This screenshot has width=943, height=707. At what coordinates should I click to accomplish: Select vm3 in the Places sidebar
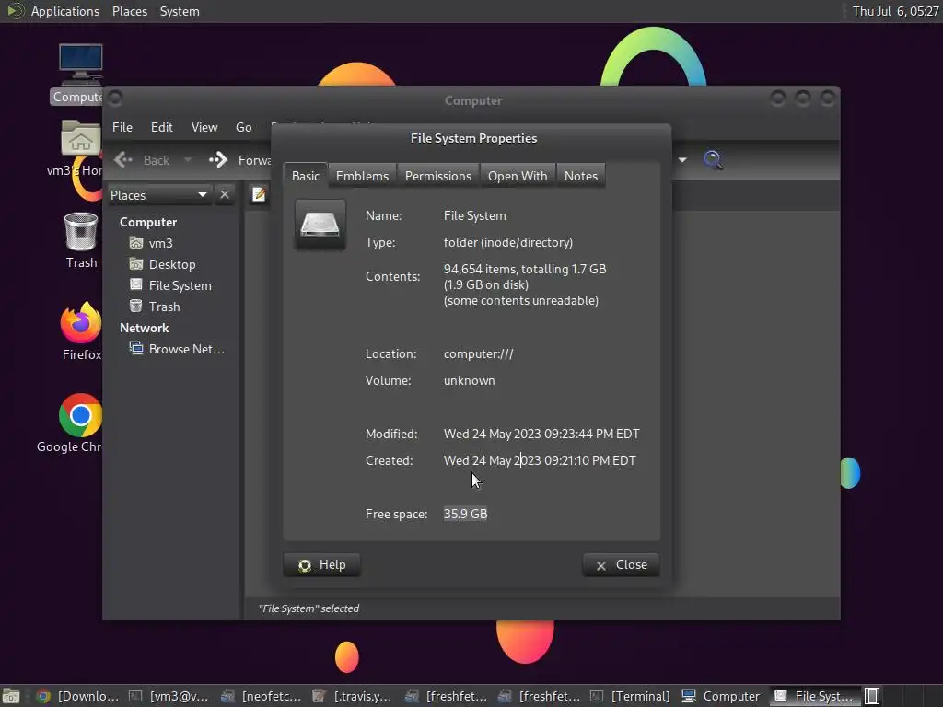point(160,243)
